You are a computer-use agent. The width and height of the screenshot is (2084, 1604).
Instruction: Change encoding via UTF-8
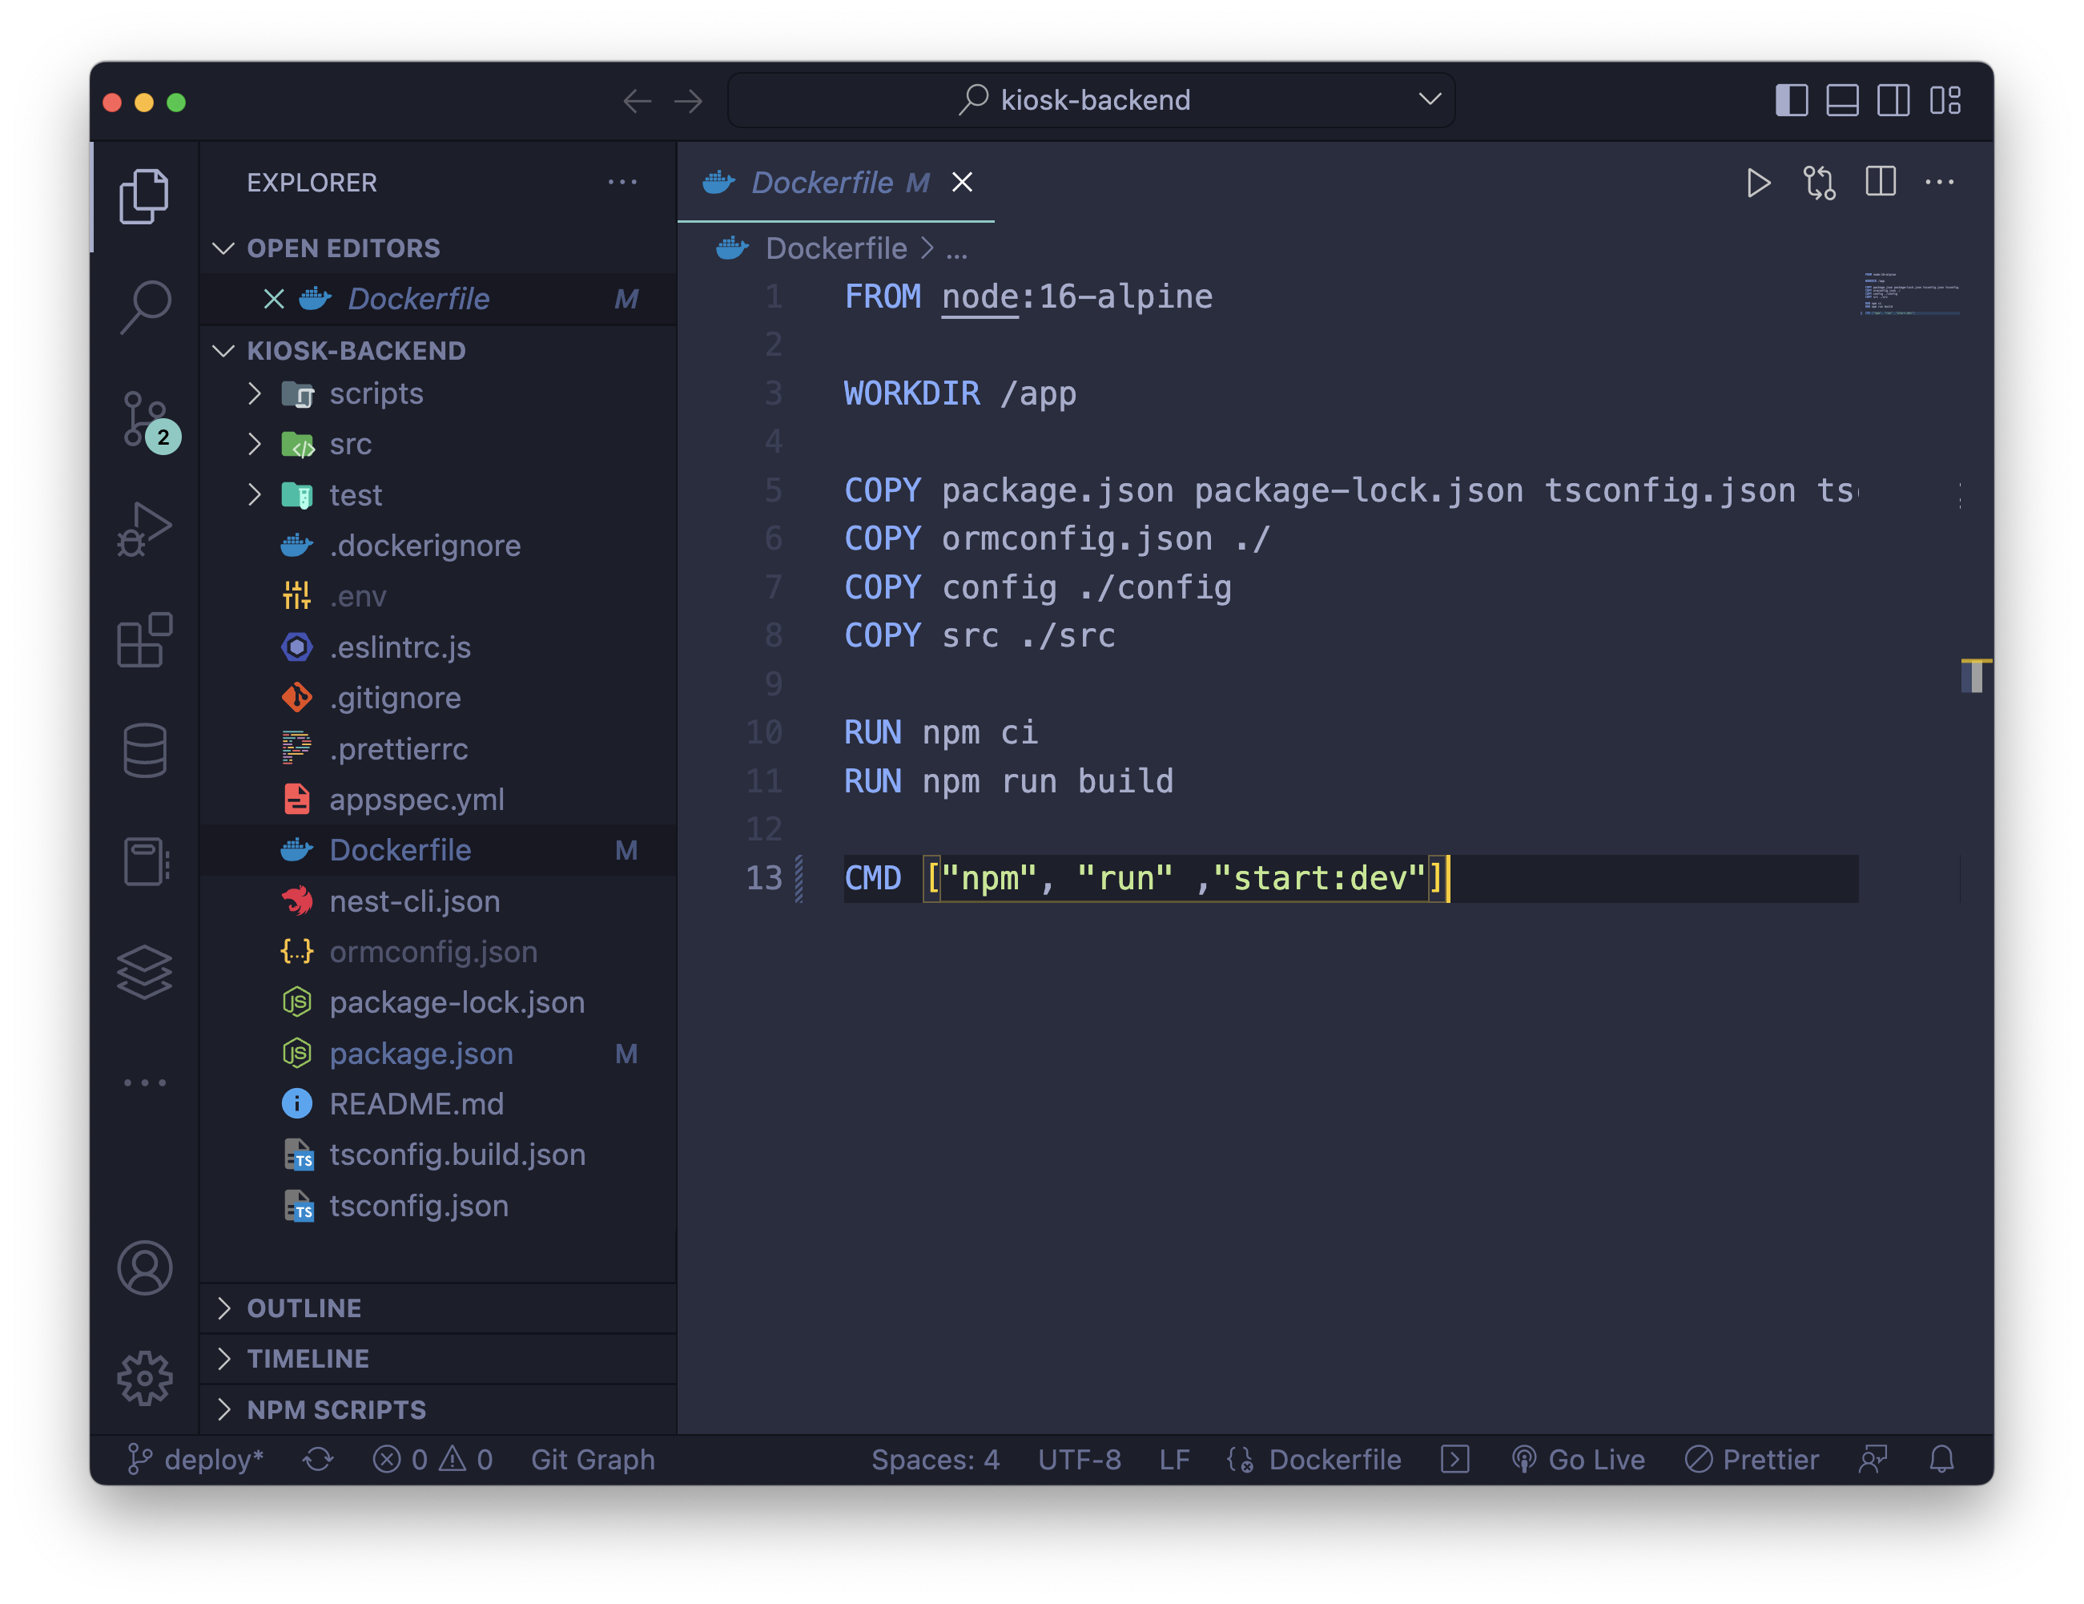(x=1079, y=1460)
